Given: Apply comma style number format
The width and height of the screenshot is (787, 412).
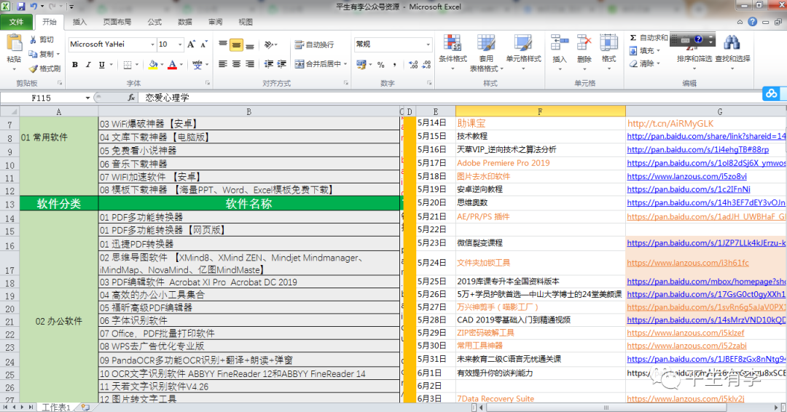Looking at the screenshot, I should [394, 65].
